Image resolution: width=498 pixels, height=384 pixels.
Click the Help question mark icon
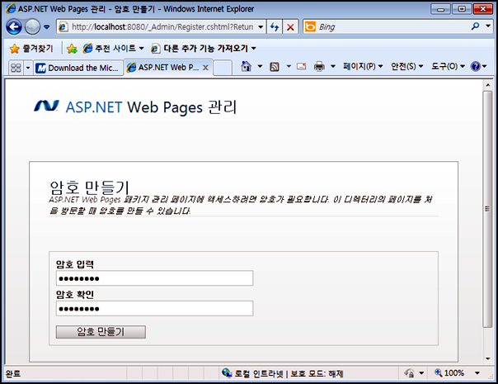tap(476, 67)
